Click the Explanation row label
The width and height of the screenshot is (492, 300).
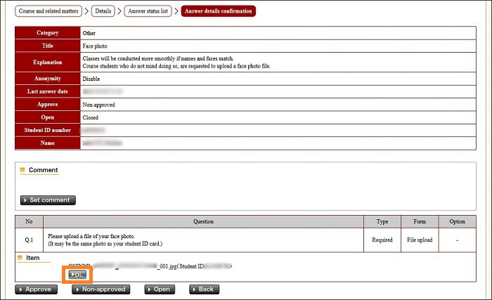point(47,62)
